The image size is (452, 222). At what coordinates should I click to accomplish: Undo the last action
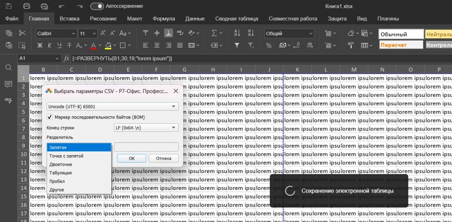coord(62,6)
